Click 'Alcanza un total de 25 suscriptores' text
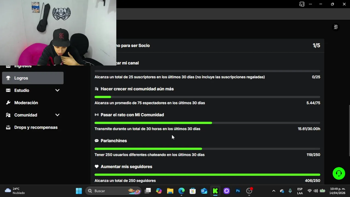This screenshot has width=350, height=197. pyautogui.click(x=180, y=77)
